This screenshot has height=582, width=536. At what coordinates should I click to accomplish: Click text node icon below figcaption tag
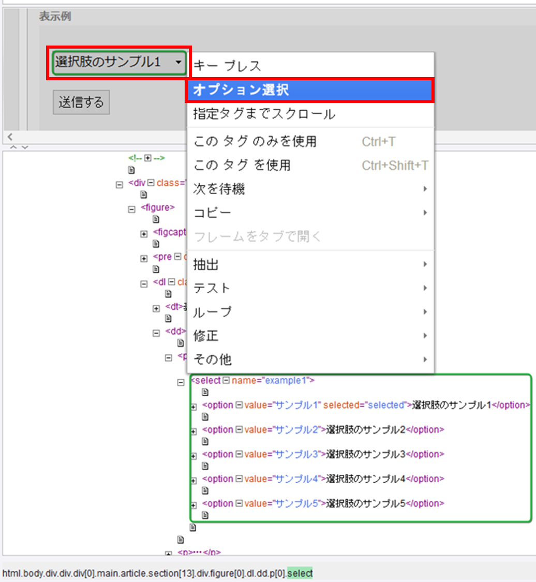point(156,244)
